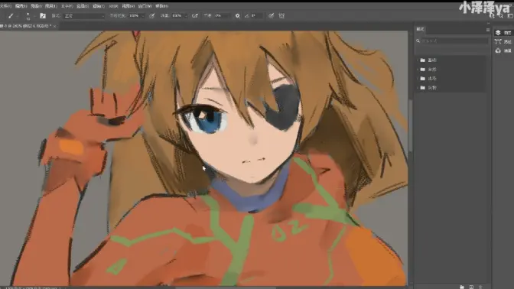
Task: Select the 织物 style group folder icon
Action: (x=422, y=88)
